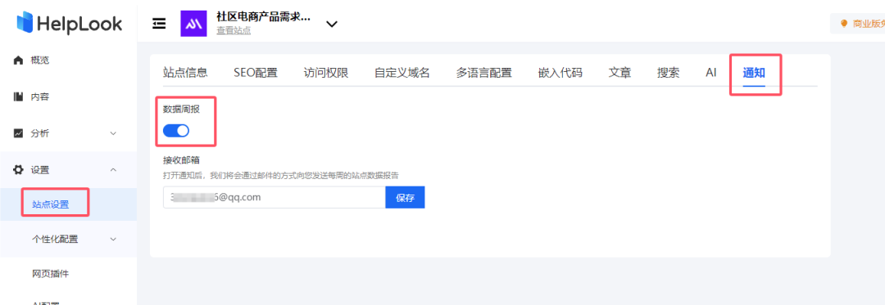Screen dimensions: 885x305
Task: Expand the 个性化配置 chevron
Action: click(113, 239)
